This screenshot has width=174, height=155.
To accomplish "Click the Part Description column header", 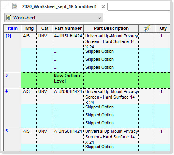I will tap(111, 28).
